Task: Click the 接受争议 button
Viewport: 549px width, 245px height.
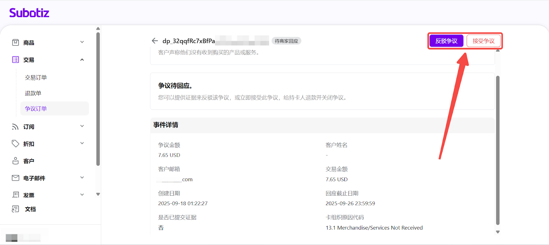Action: click(x=483, y=41)
